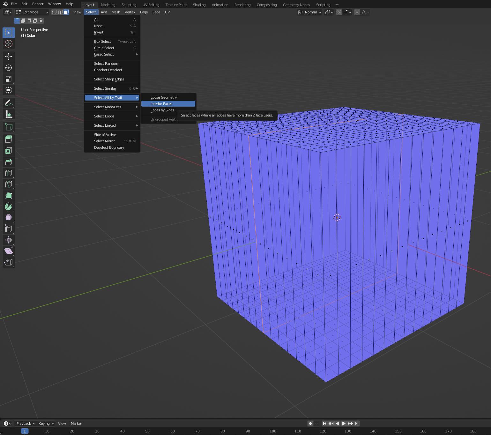
Task: Select the Move tool
Action: (x=9, y=56)
